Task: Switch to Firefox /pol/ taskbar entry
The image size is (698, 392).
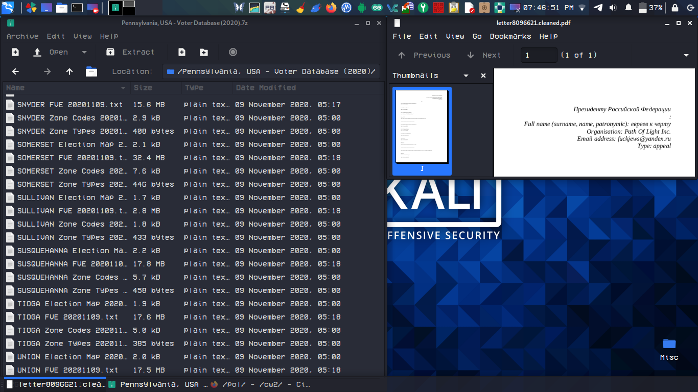Action: [260, 384]
